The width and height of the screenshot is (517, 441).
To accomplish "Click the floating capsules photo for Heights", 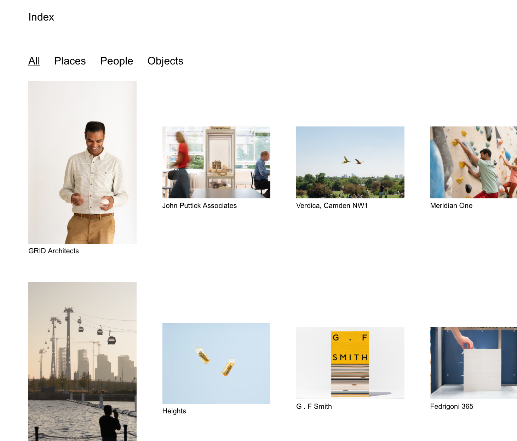I will 216,363.
